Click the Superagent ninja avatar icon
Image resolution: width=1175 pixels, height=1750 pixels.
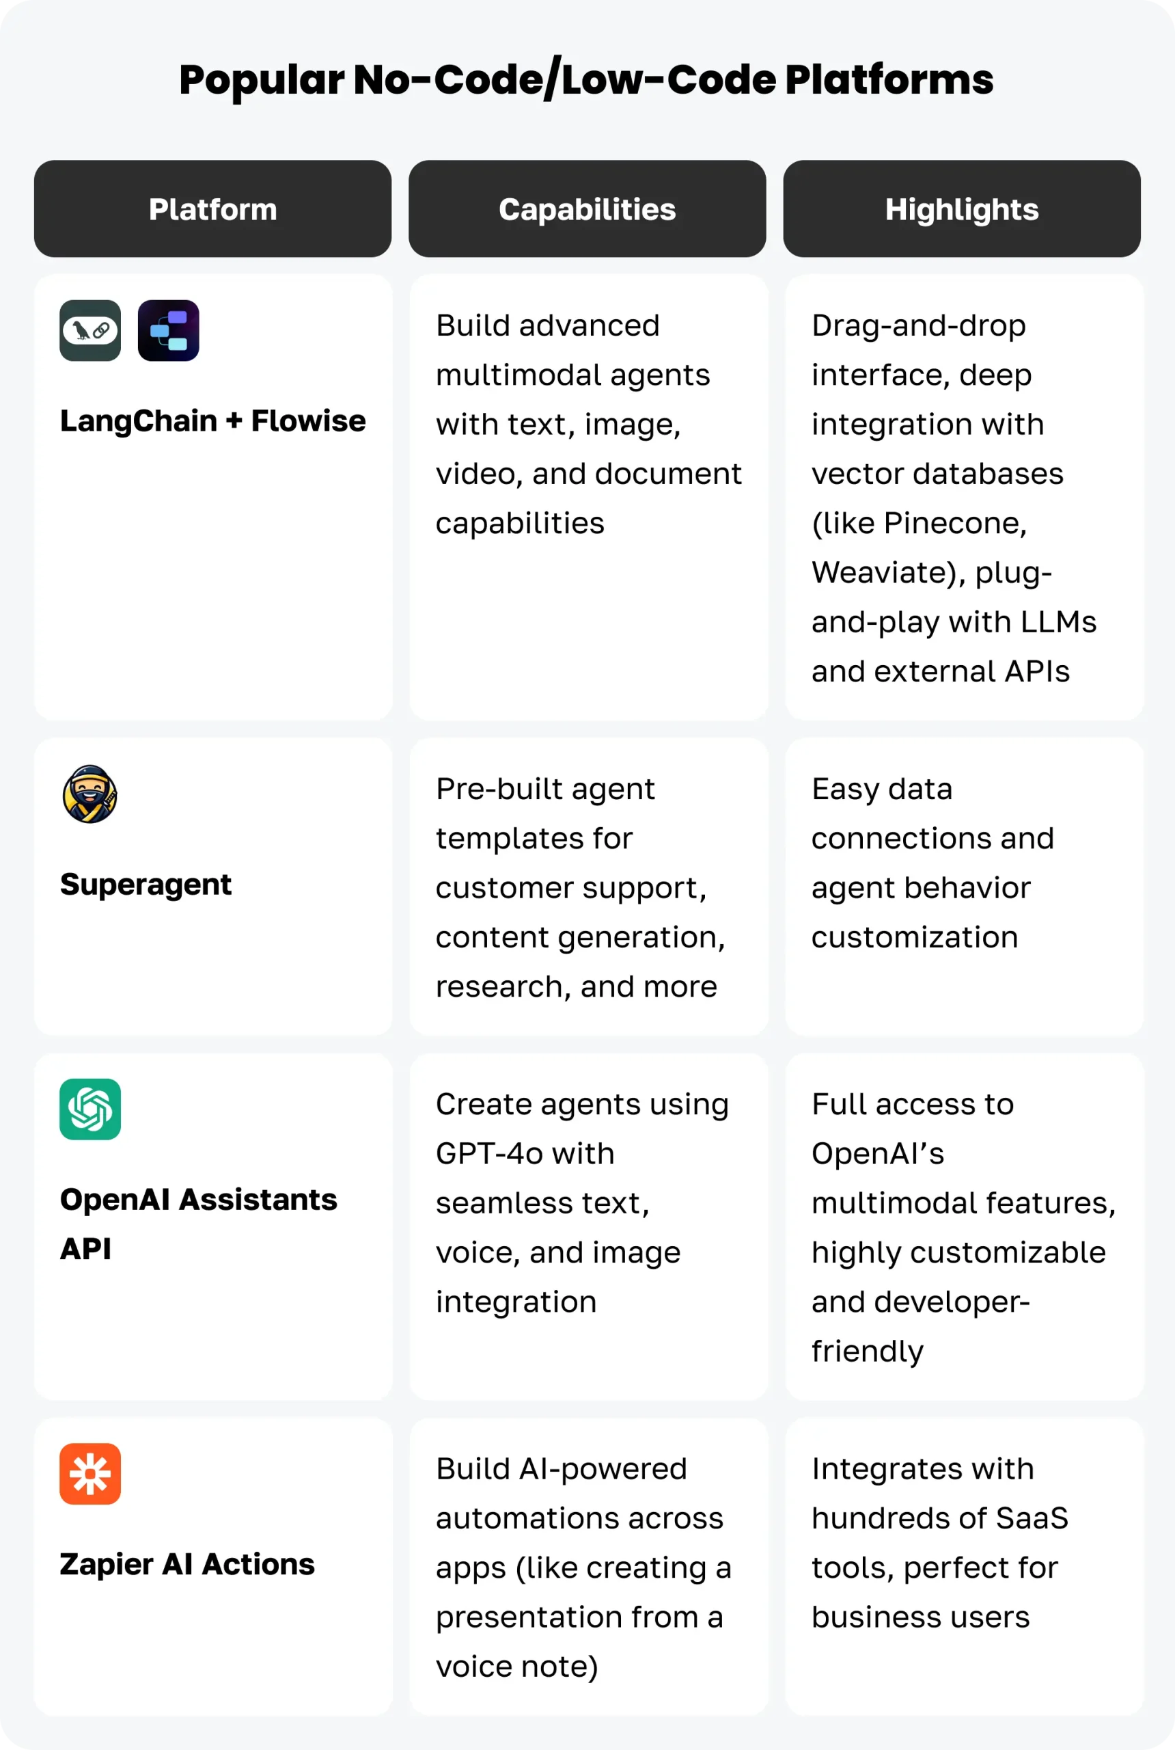(90, 794)
